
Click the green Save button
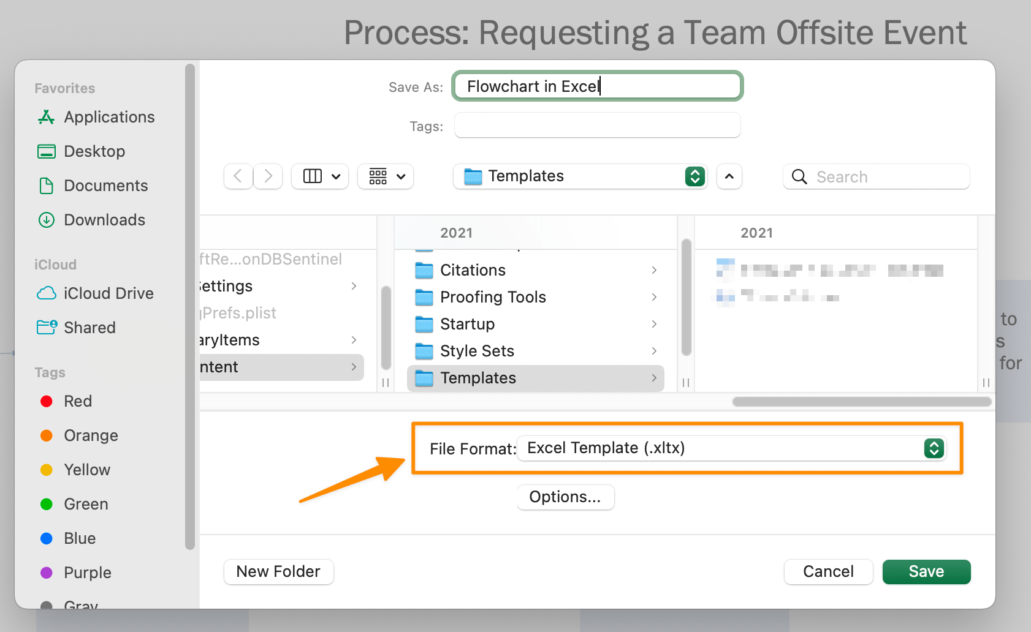pos(926,571)
